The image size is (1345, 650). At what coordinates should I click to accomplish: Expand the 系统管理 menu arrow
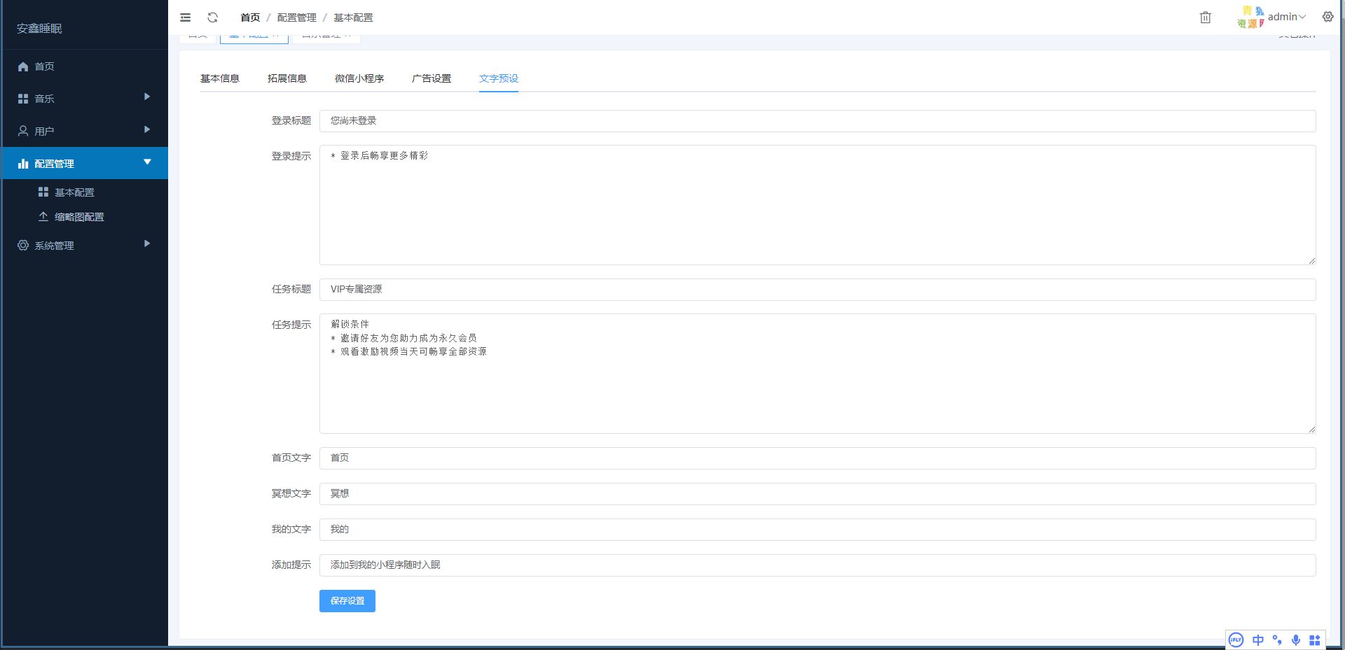click(x=147, y=243)
